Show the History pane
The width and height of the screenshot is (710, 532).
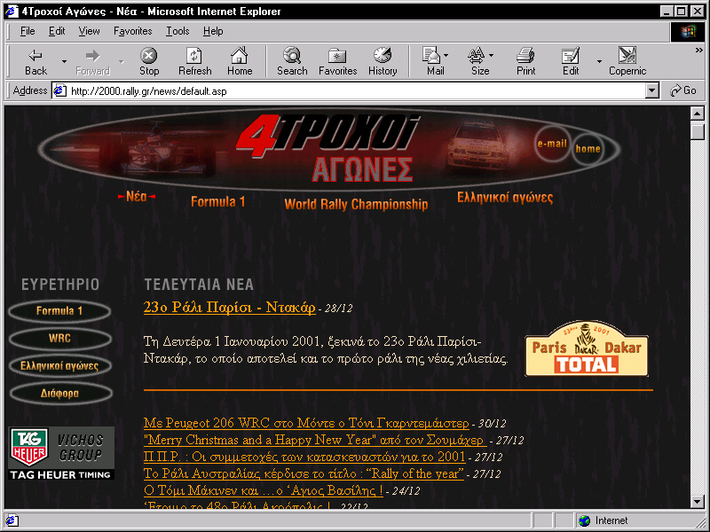coord(383,61)
